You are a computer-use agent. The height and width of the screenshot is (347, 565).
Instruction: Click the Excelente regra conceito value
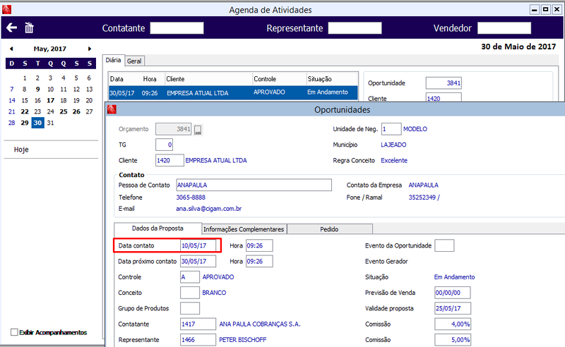tap(394, 160)
